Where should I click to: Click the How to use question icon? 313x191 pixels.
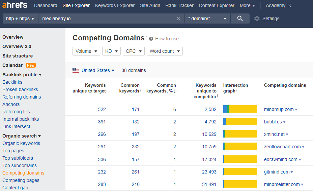(151, 39)
